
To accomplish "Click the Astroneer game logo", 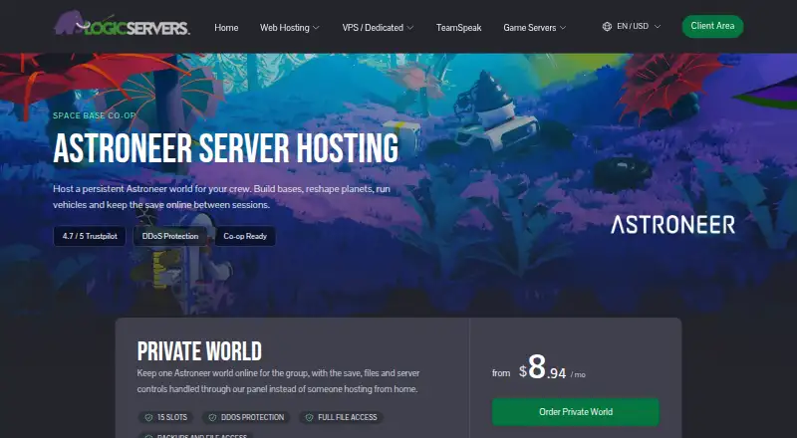I will point(673,225).
